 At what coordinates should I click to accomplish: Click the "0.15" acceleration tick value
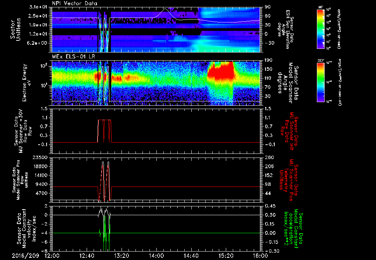pos(270,224)
